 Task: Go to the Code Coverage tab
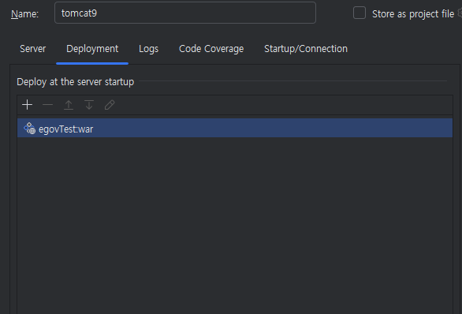tap(211, 49)
